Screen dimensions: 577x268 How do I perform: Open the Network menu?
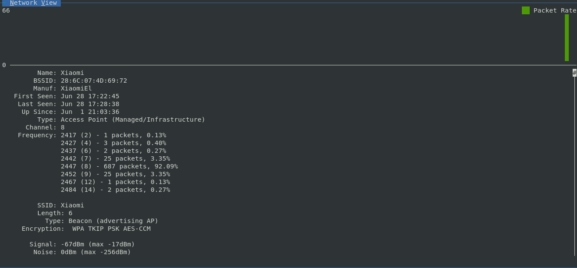(x=23, y=3)
